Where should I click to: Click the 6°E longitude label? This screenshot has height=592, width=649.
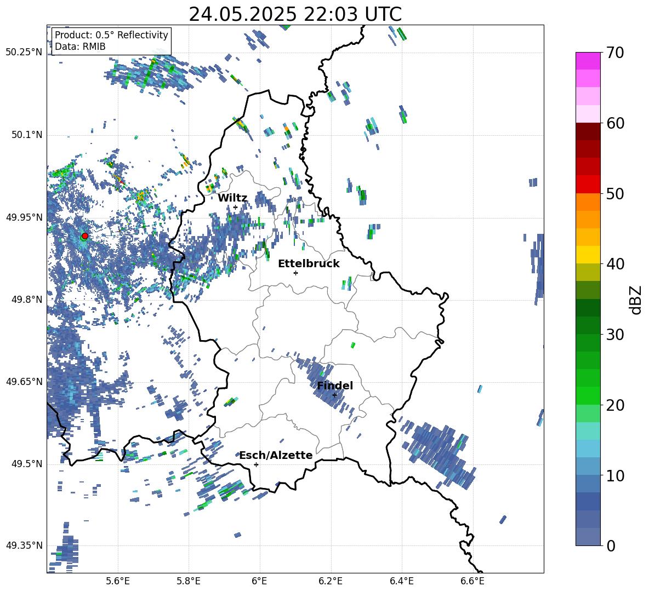(259, 581)
